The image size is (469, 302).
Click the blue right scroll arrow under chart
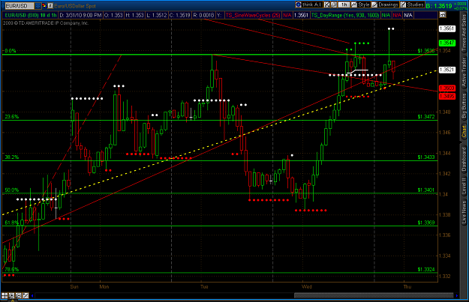(x=457, y=296)
